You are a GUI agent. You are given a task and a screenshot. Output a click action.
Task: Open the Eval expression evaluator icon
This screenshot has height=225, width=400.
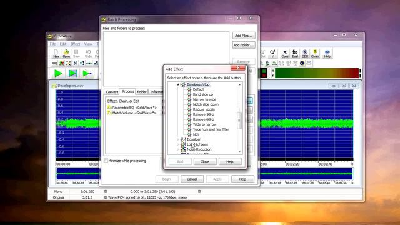point(295,54)
